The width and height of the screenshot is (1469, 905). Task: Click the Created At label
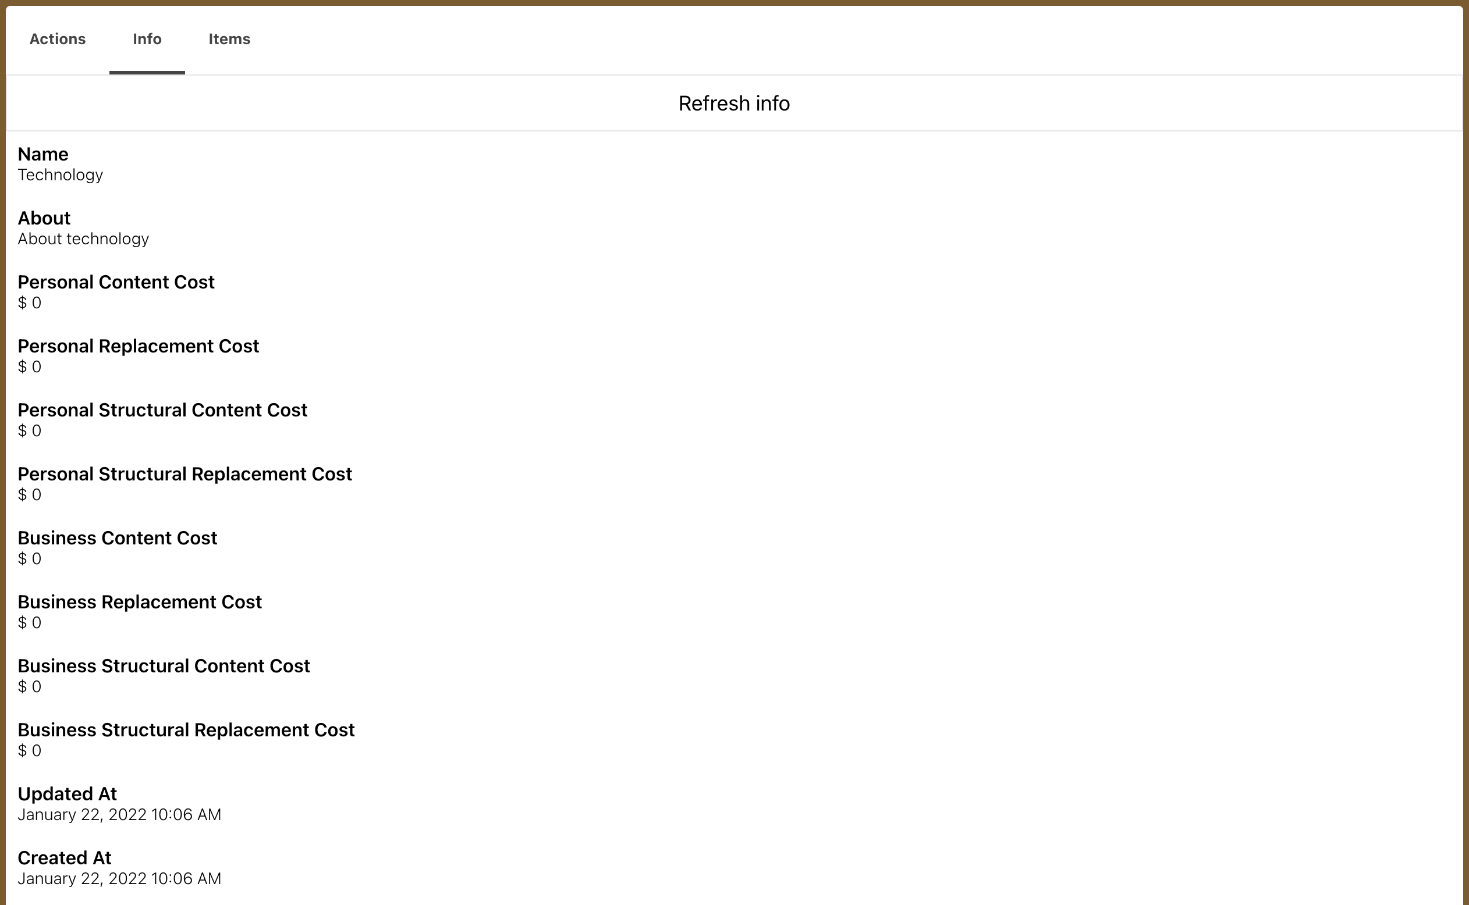click(x=65, y=858)
